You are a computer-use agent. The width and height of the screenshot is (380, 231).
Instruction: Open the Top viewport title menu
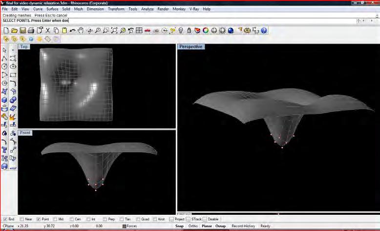click(23, 47)
